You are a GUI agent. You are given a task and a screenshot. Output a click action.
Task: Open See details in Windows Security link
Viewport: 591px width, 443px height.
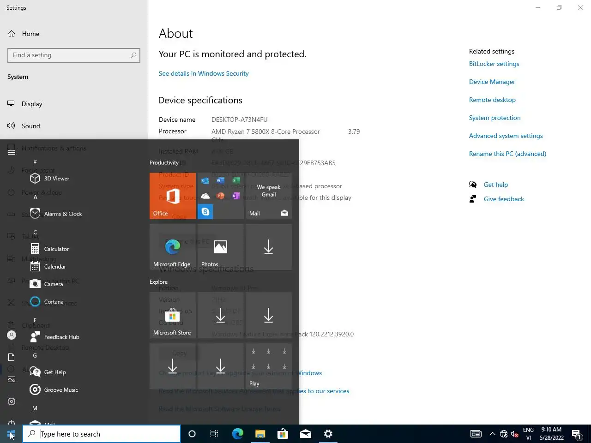point(204,73)
